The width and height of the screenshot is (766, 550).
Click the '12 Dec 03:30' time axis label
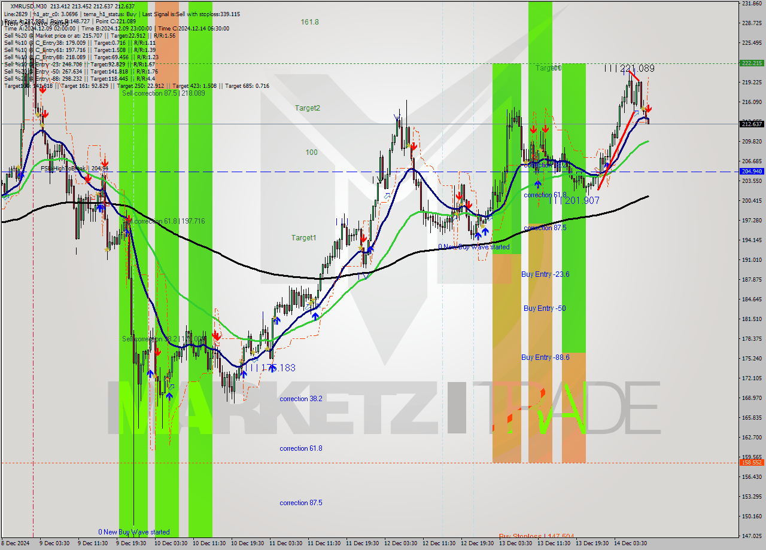[x=401, y=543]
